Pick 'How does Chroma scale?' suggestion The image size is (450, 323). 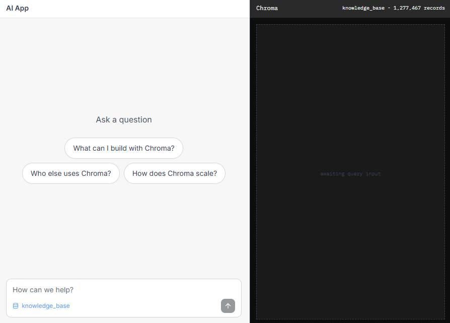pos(175,173)
